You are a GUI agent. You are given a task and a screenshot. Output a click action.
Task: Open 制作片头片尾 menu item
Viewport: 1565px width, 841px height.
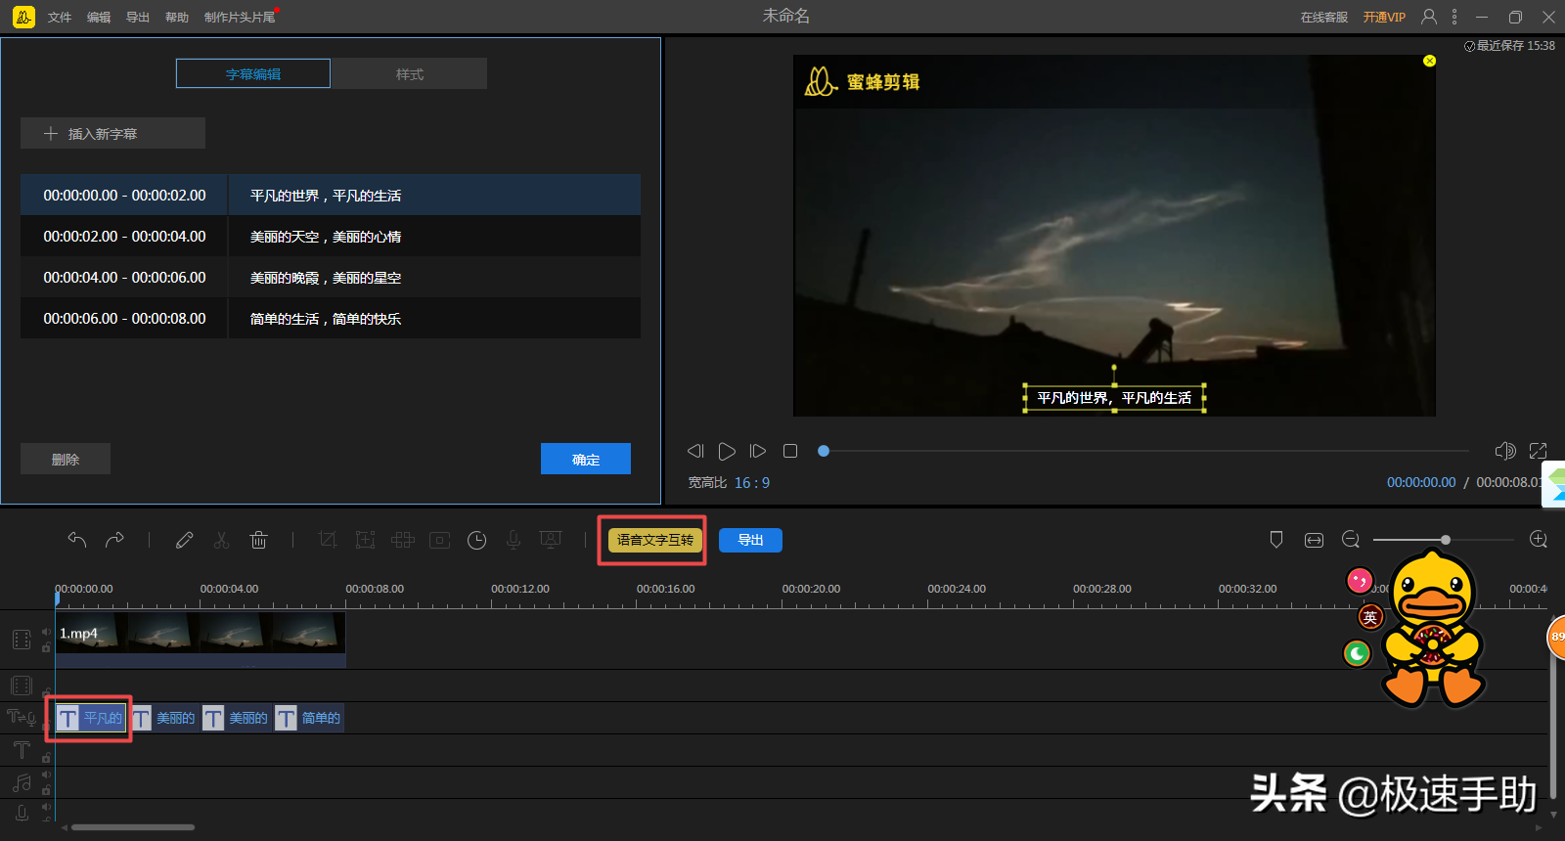click(240, 17)
